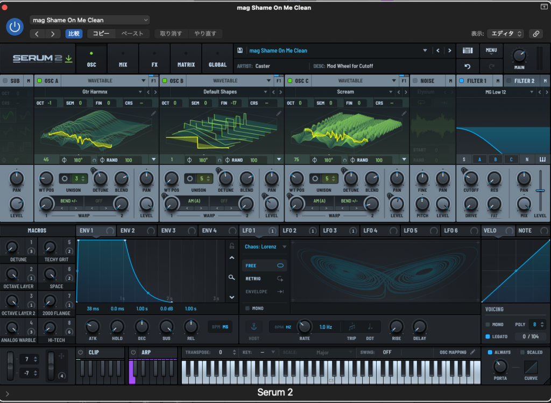Screen dimensions: 551x403
Task: Toggle the plugin power button
Action: (x=15, y=27)
